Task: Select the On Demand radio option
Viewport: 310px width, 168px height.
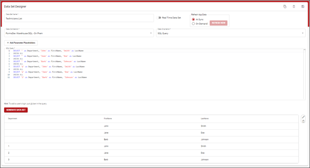Action: click(193, 24)
